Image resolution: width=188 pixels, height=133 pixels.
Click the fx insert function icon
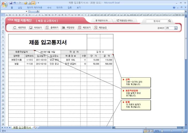pos(37,11)
